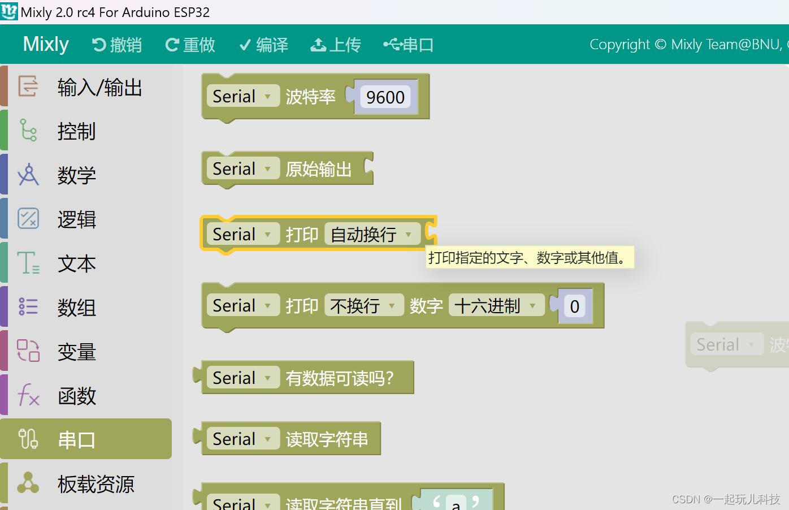
Task: Open the 自动换行 dropdown
Action: click(372, 234)
